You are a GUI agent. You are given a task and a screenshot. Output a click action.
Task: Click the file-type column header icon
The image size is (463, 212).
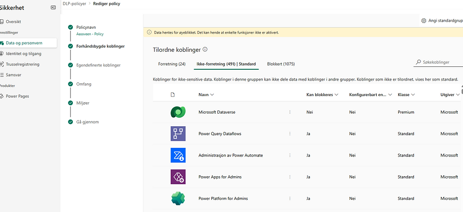coord(173,95)
